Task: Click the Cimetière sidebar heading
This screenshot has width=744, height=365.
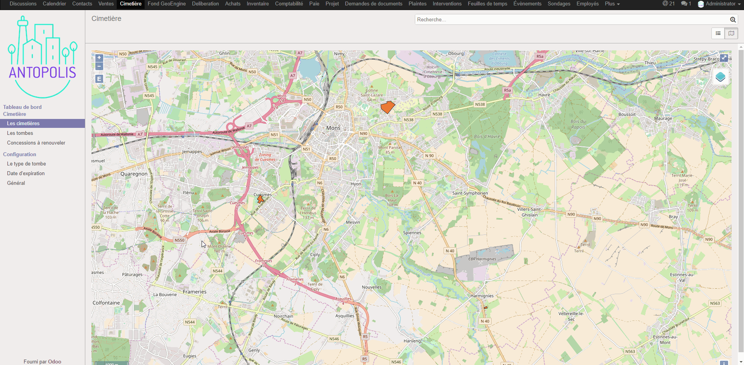Action: click(15, 114)
